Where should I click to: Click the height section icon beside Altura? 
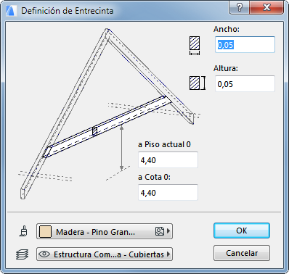(x=198, y=83)
